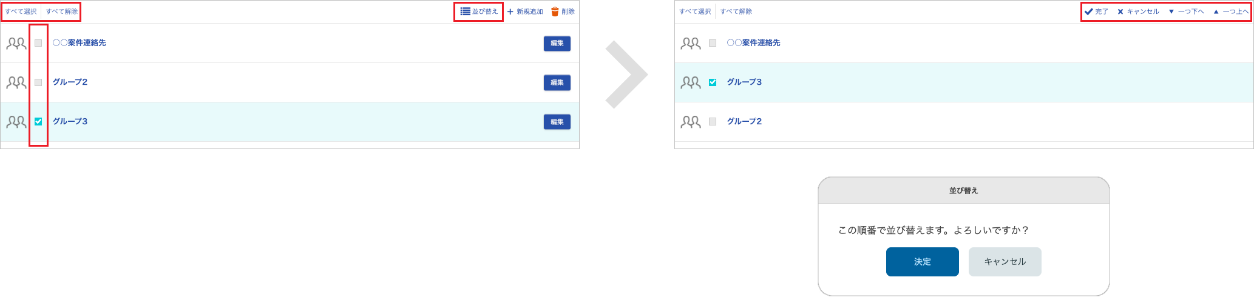Click group icon beside left ○○案件連絡先
Image resolution: width=1254 pixels, height=297 pixels.
pyautogui.click(x=16, y=43)
